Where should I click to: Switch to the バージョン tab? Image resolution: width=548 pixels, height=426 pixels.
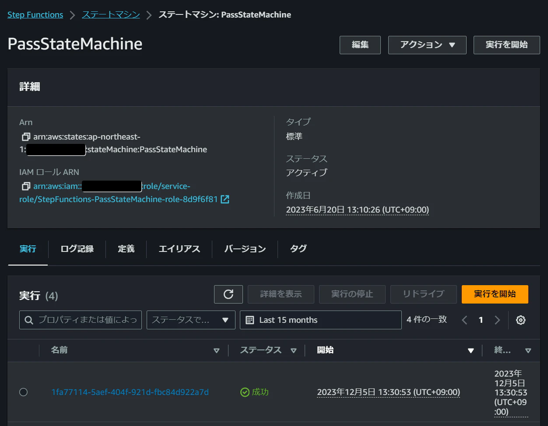[245, 249]
